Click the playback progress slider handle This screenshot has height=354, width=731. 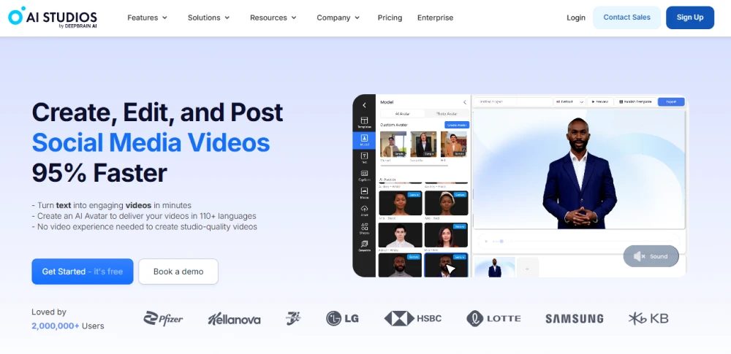tap(501, 242)
